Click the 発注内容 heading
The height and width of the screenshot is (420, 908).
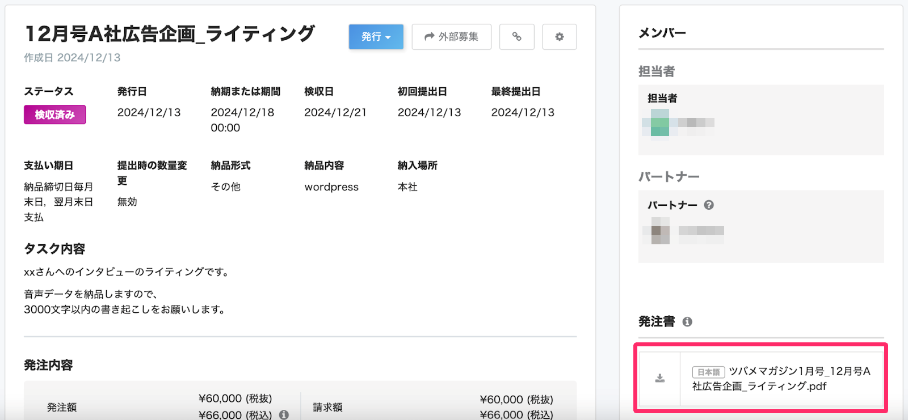48,365
